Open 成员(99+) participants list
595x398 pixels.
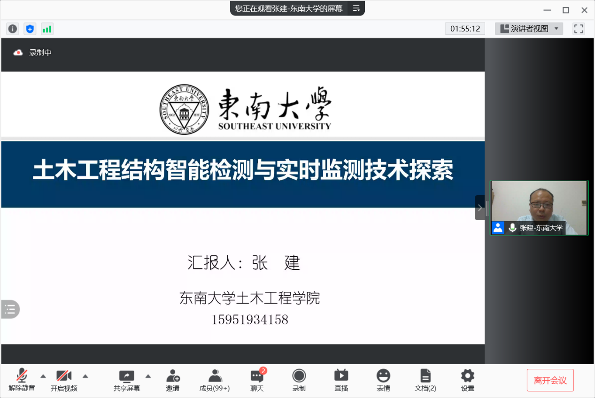[x=215, y=380]
